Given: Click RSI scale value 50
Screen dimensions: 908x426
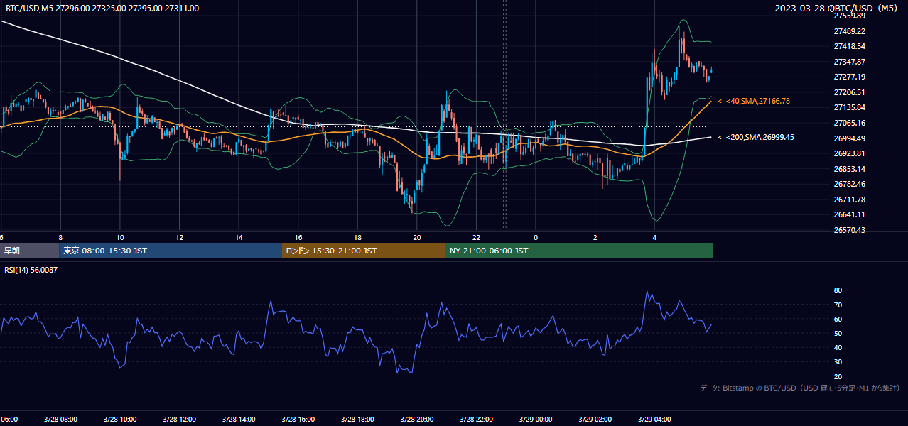Looking at the screenshot, I should pyautogui.click(x=838, y=333).
